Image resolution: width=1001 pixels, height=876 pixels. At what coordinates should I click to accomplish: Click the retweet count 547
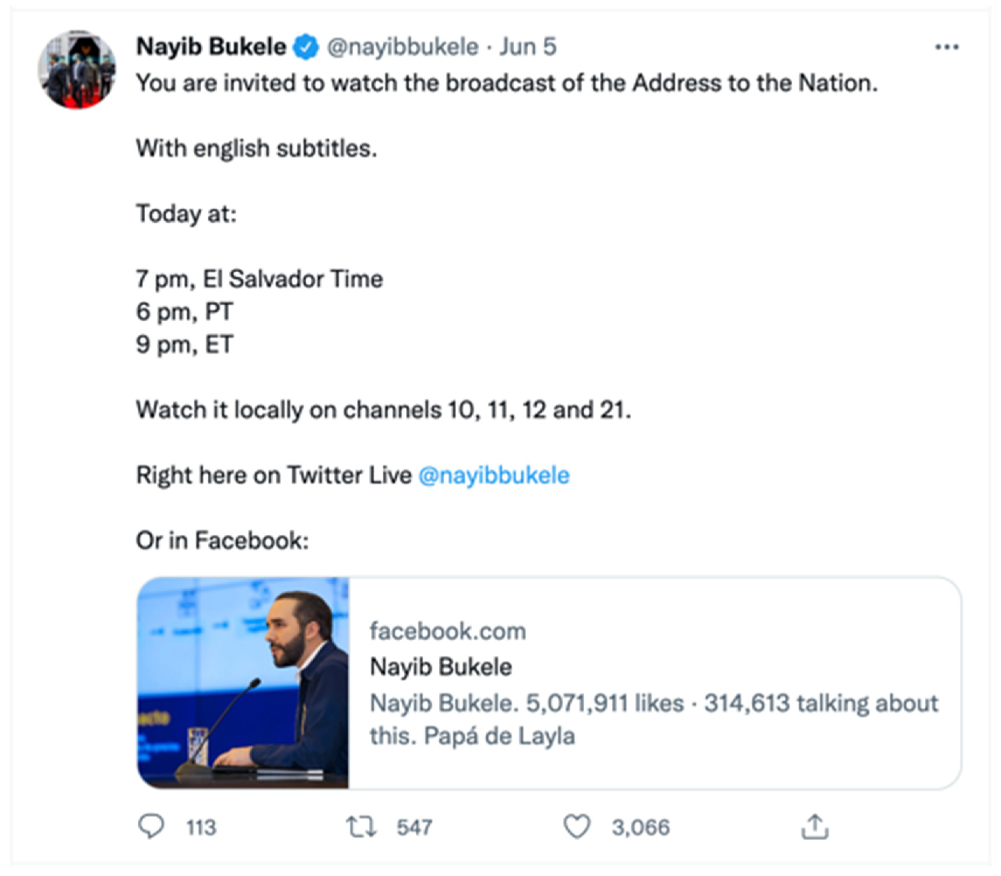click(414, 828)
